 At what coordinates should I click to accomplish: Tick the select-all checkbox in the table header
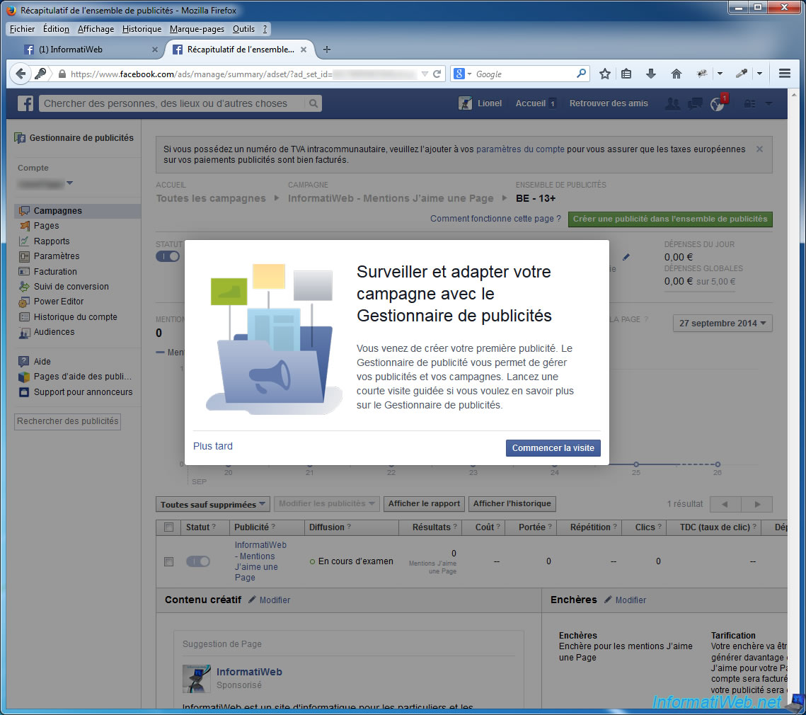(x=168, y=527)
